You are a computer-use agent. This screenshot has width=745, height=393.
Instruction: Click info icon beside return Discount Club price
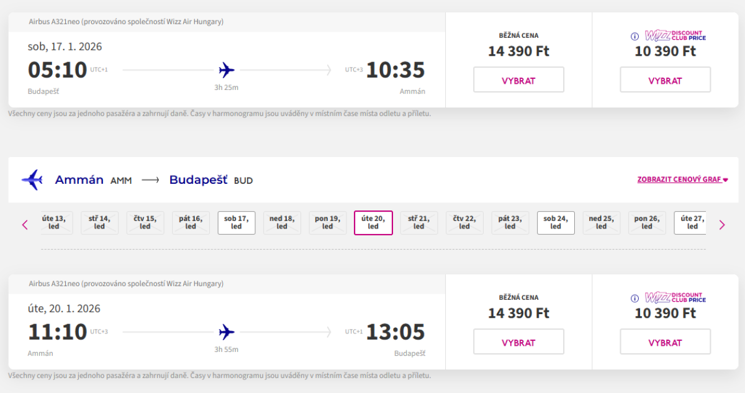[x=634, y=299]
